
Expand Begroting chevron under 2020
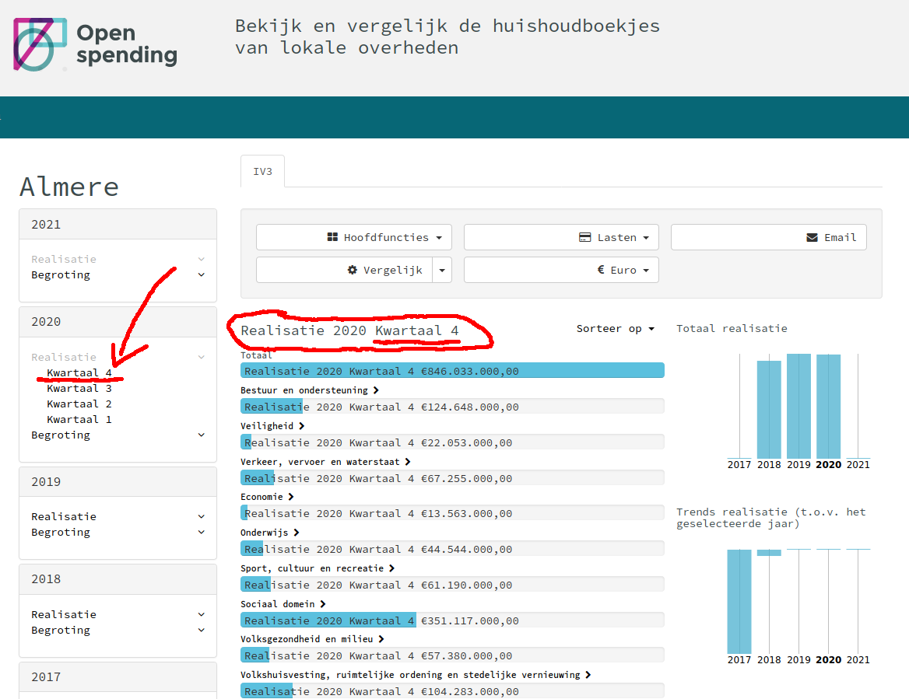click(x=201, y=435)
